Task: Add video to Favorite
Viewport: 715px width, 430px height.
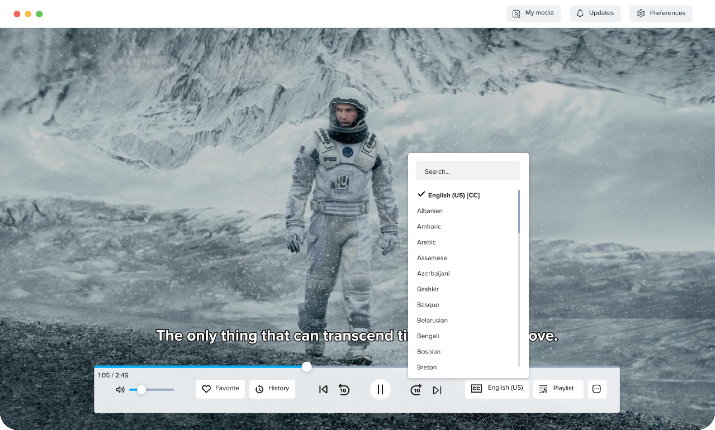Action: click(220, 389)
